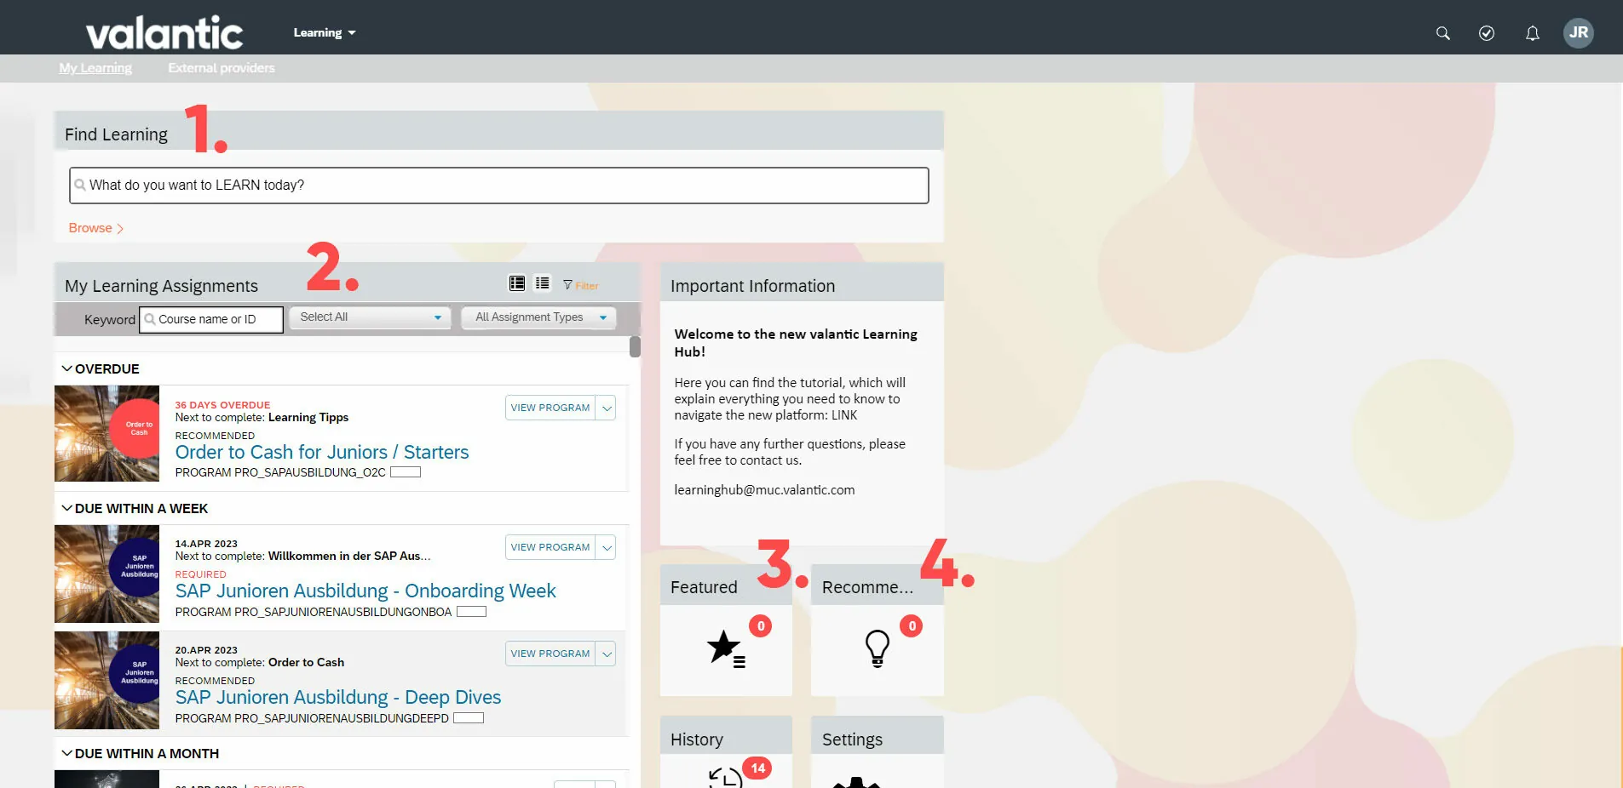
Task: View program SAP Junioren Deep Dives
Action: click(550, 654)
